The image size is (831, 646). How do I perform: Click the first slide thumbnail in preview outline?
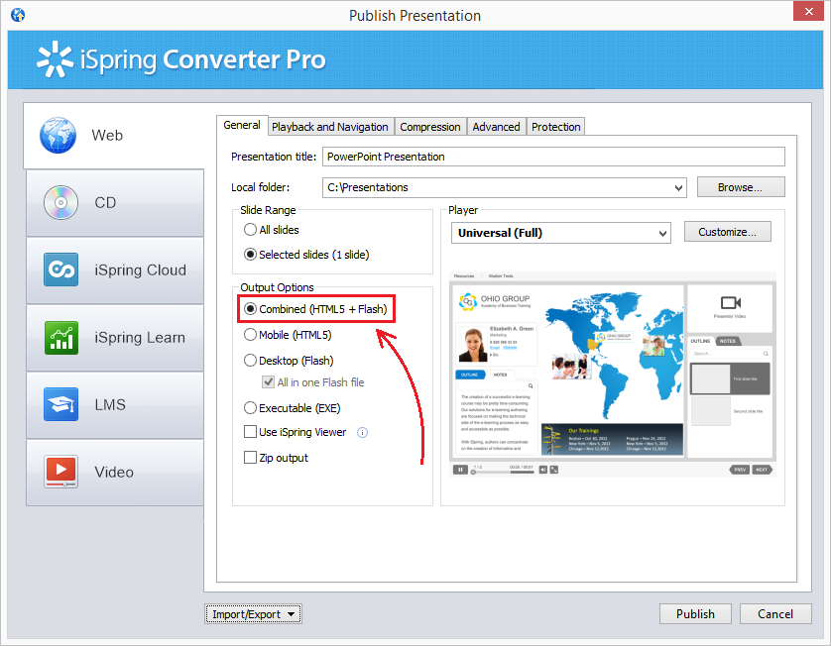[x=710, y=378]
